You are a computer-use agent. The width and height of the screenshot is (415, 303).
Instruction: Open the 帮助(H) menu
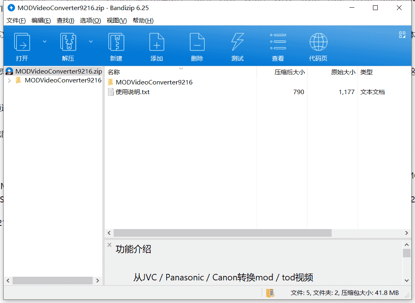tap(143, 21)
